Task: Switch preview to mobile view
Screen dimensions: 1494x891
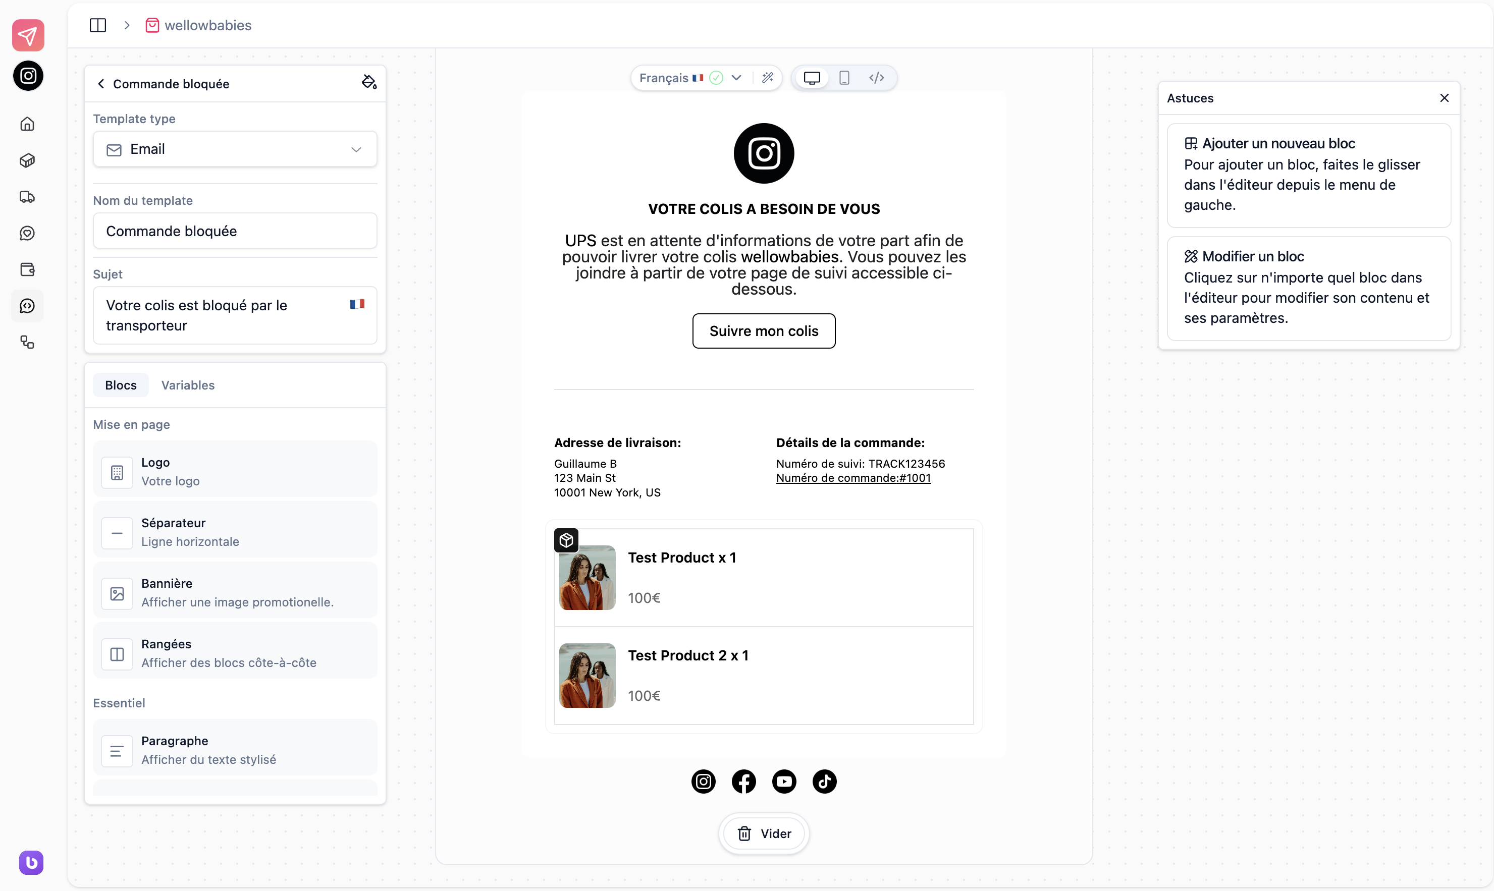Action: 844,78
